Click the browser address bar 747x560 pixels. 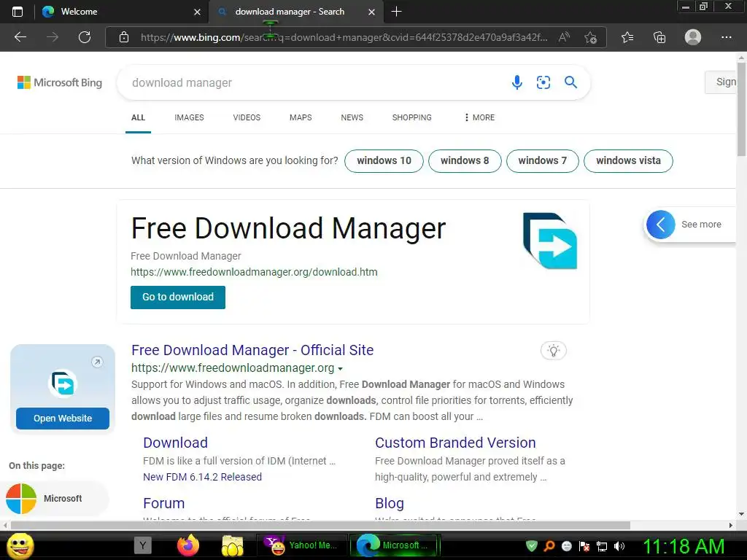tap(343, 37)
